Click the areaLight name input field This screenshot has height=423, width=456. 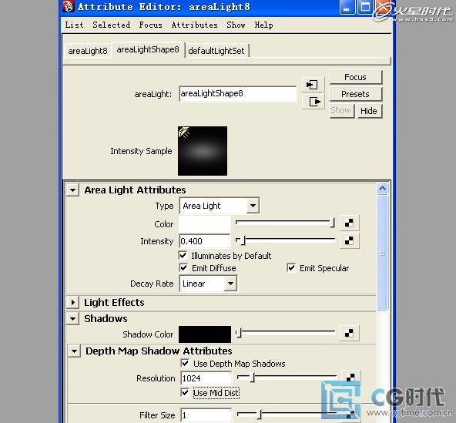pyautogui.click(x=237, y=94)
